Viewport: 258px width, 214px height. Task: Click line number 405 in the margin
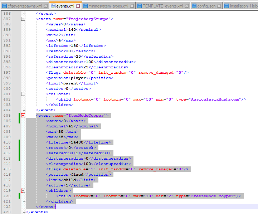7,116
